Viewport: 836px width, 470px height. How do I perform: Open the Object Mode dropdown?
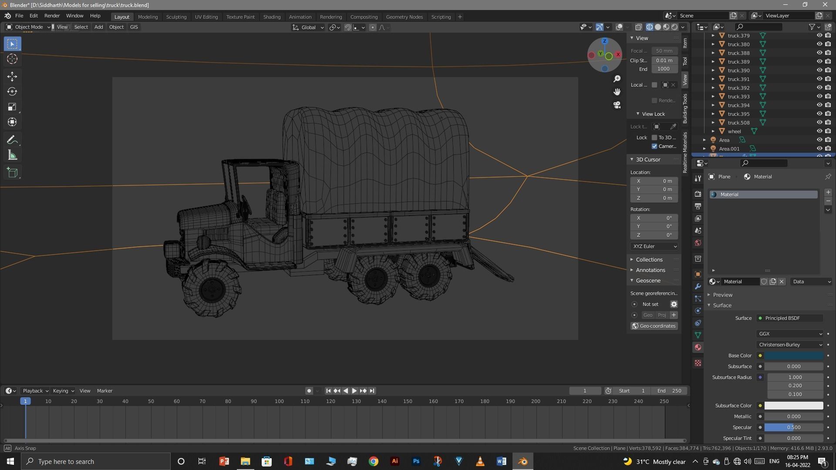click(28, 27)
